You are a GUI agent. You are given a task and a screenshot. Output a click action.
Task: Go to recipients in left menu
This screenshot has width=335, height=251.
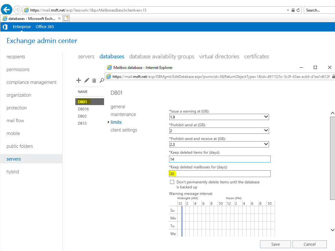pos(16,57)
